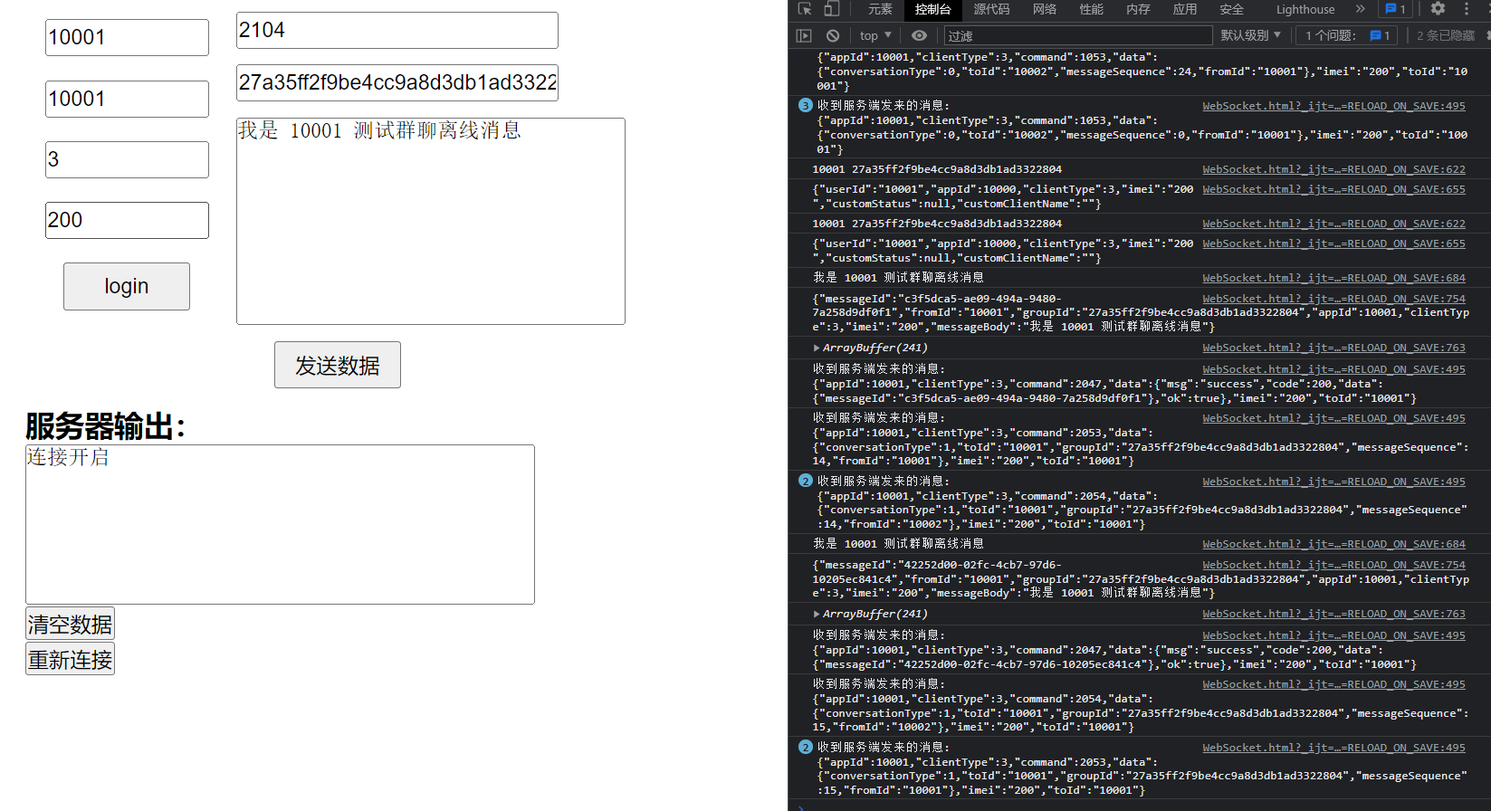Open the top JavaScript context dropdown
1491x811 pixels.
[875, 35]
